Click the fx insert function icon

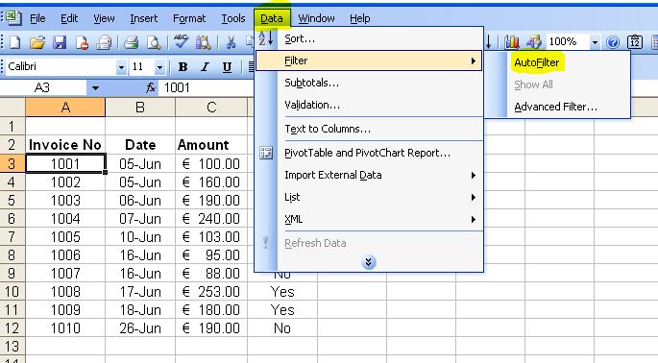coord(151,87)
